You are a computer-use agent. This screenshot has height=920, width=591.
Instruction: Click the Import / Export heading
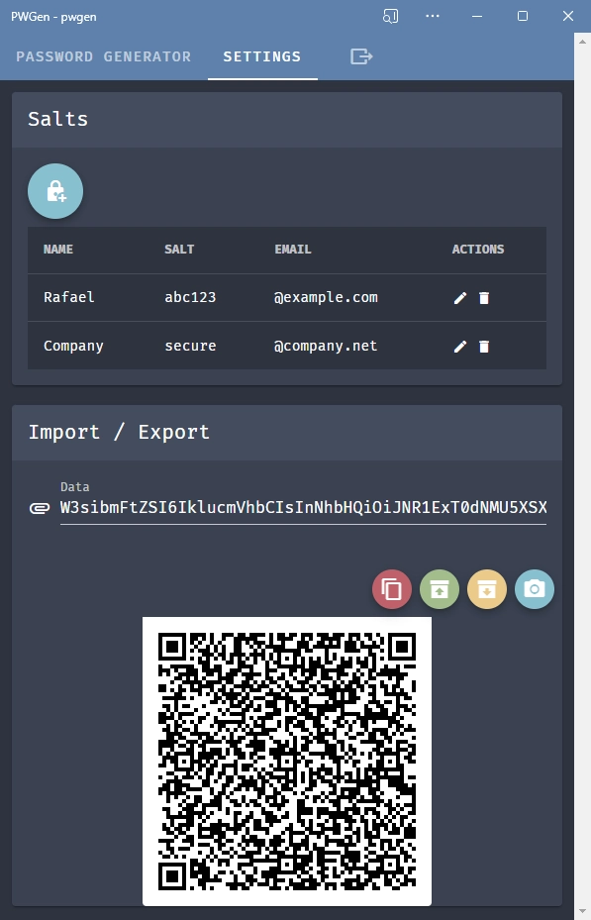pyautogui.click(x=119, y=433)
